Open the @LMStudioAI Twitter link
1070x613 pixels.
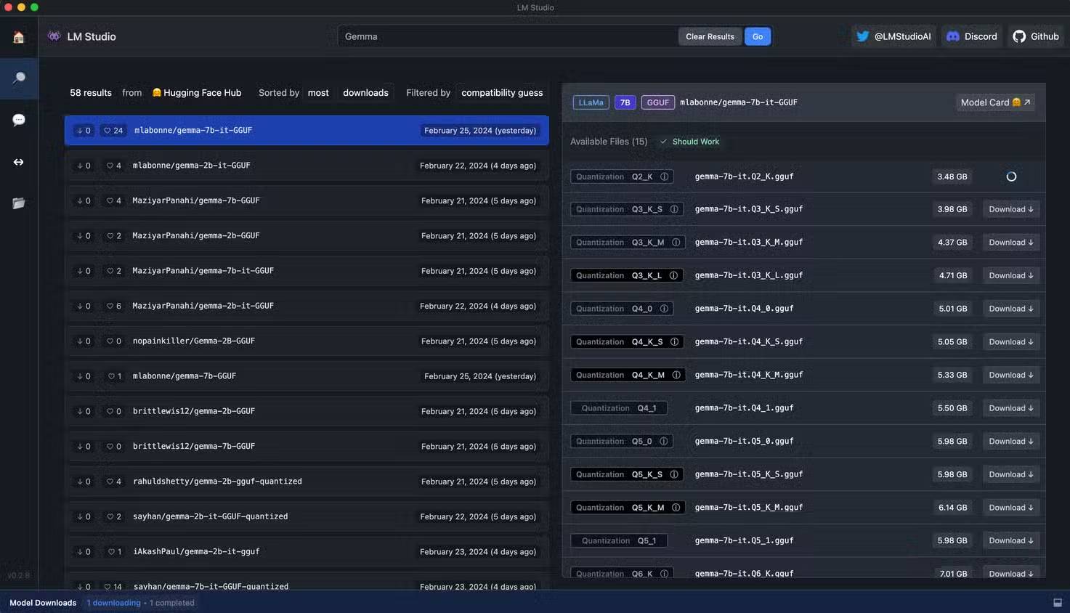point(893,36)
